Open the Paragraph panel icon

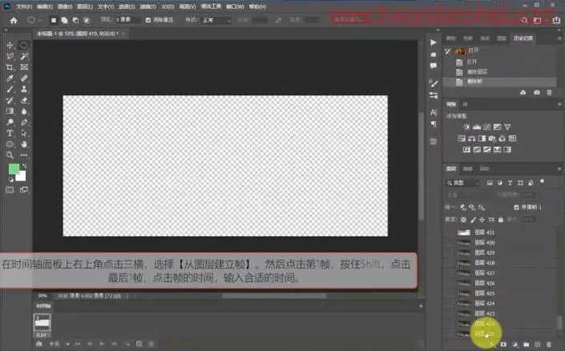click(433, 124)
